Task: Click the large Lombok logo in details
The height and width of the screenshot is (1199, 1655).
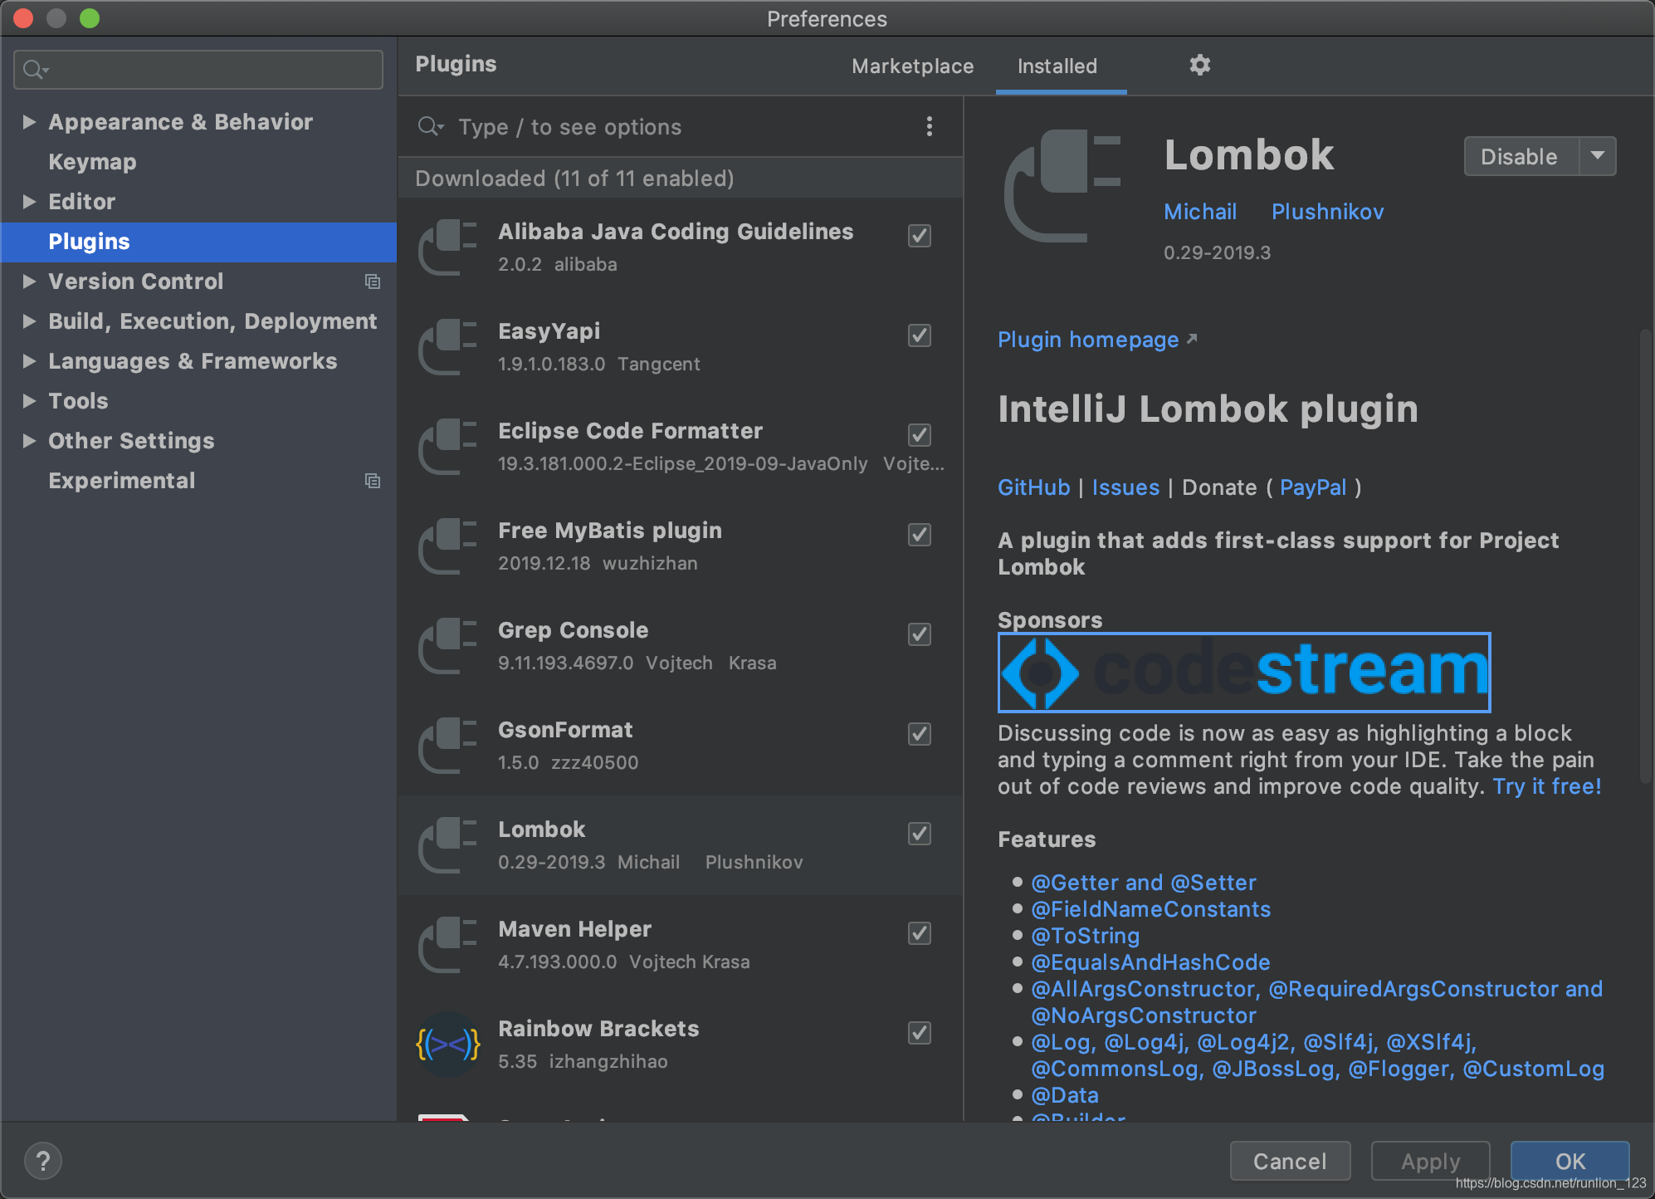Action: [1063, 186]
